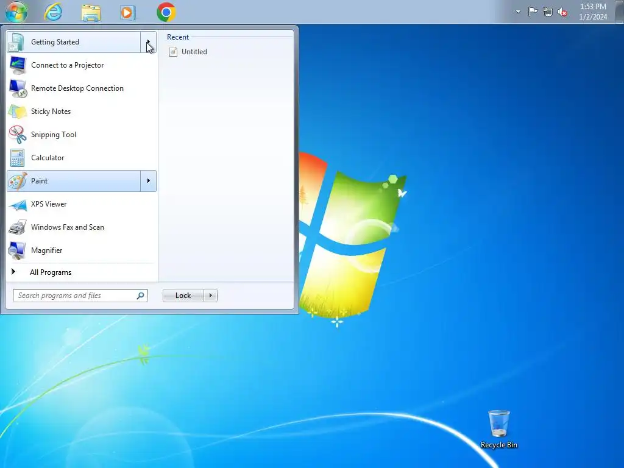Image resolution: width=624 pixels, height=468 pixels.
Task: Expand the Getting Started jump list arrow
Action: [149, 42]
